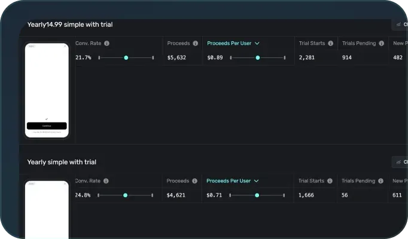Click the 24.8% conversion rate slider handle
Image resolution: width=408 pixels, height=239 pixels.
click(x=126, y=195)
